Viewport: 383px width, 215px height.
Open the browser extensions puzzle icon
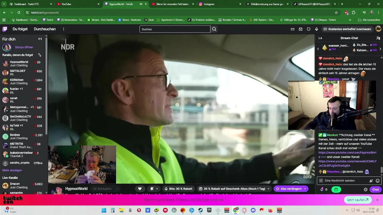click(x=354, y=13)
